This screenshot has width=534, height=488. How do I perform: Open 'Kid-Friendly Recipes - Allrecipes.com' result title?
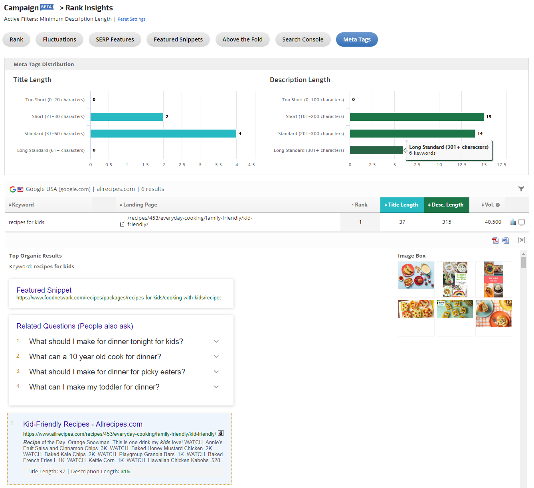(x=83, y=424)
